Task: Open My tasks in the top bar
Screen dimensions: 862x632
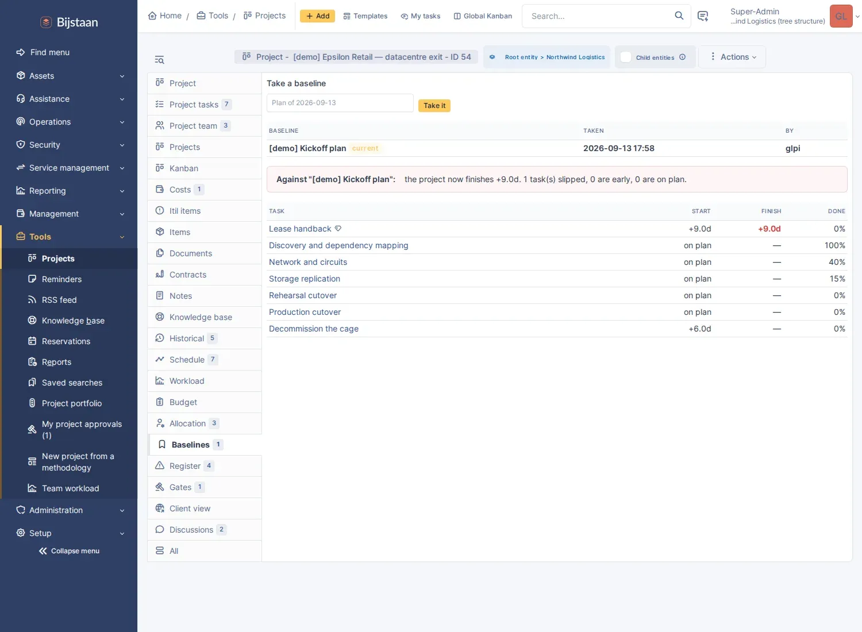Action: (x=421, y=16)
